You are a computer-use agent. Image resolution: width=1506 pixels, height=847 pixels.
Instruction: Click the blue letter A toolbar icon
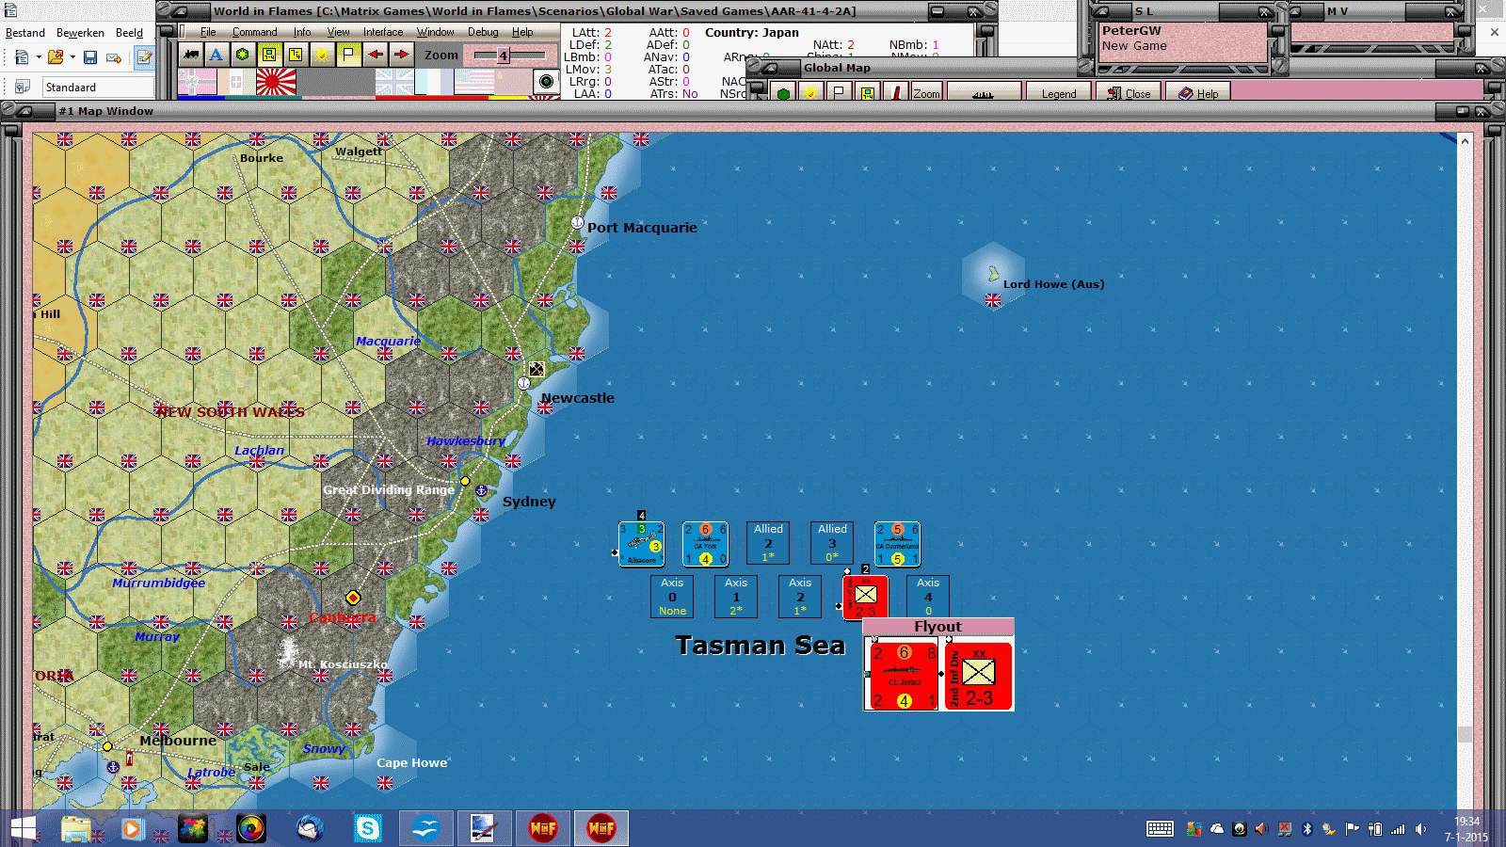point(216,55)
